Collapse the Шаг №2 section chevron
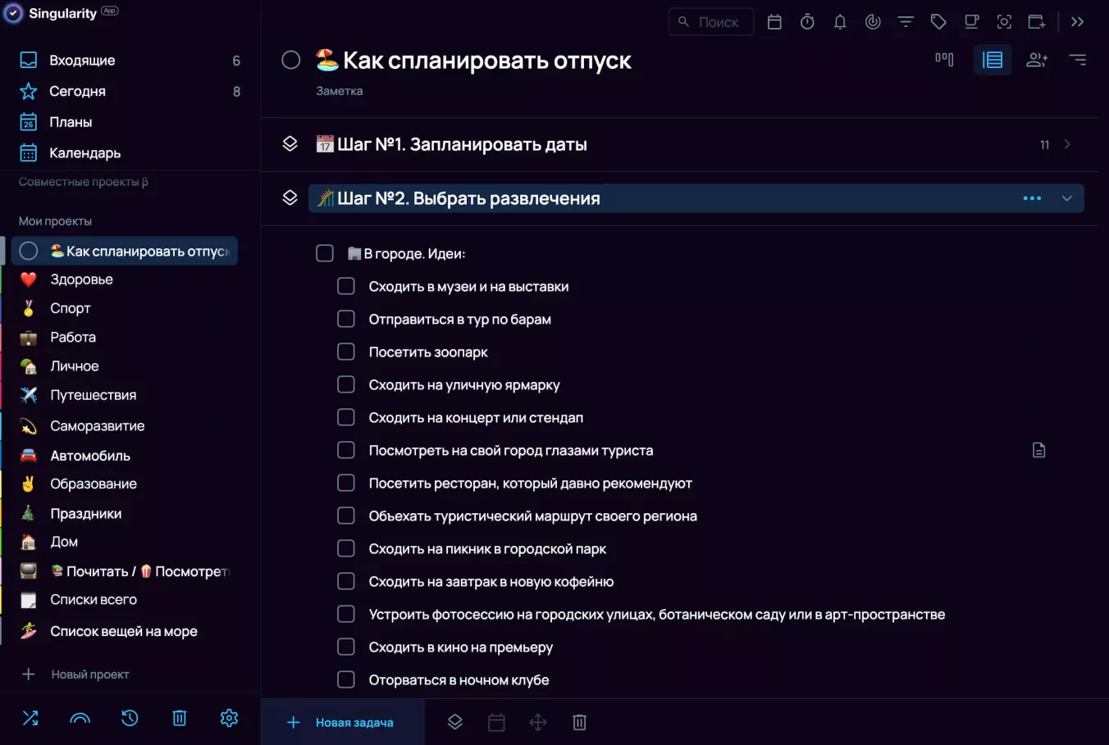Screen dimensions: 1109x745 [1067, 198]
